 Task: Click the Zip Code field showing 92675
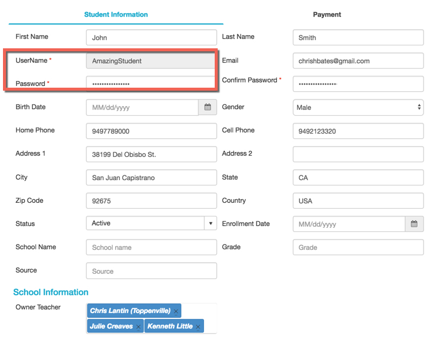151,200
